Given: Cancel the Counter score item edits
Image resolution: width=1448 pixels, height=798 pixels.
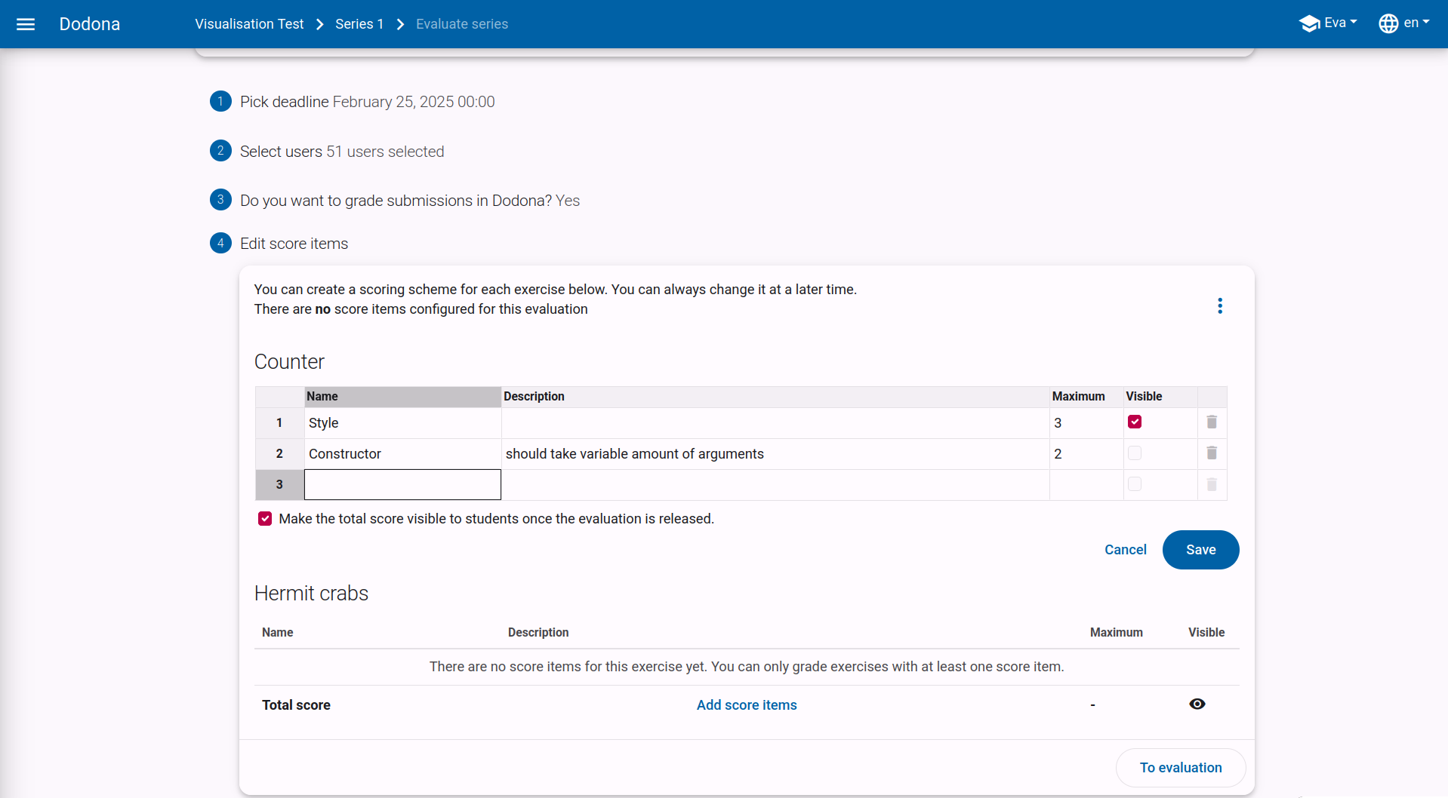Looking at the screenshot, I should point(1126,550).
